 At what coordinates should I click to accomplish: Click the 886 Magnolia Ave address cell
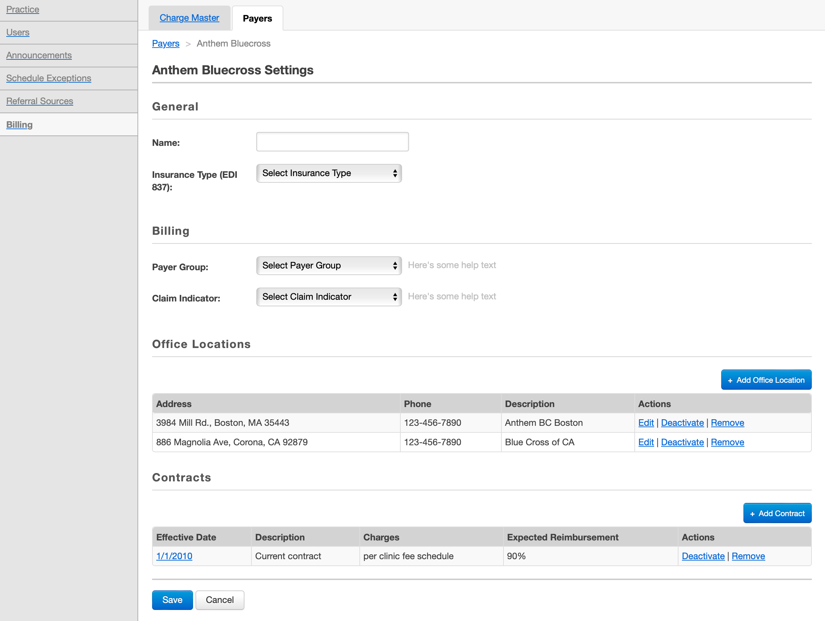(x=276, y=442)
